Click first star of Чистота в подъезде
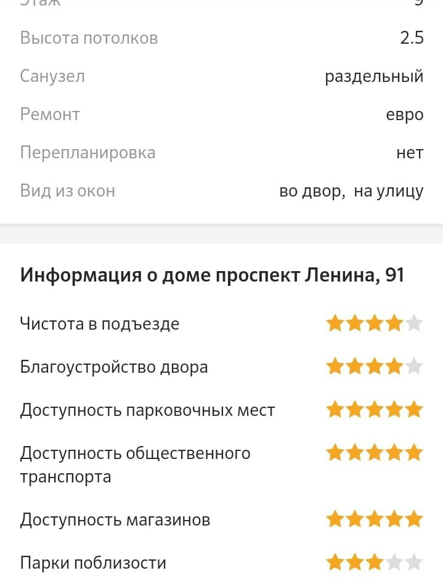 (x=335, y=323)
